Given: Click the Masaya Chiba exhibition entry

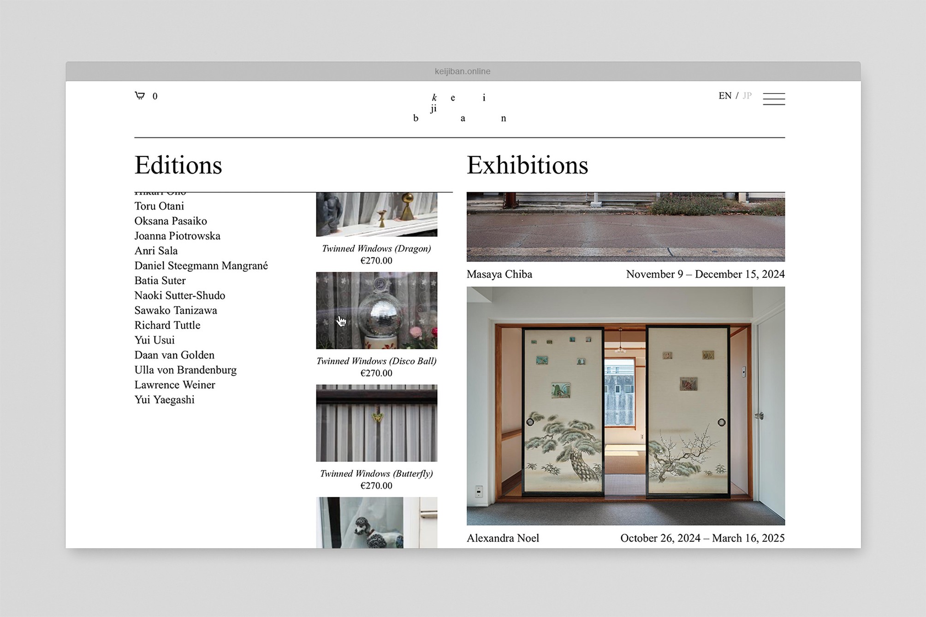Looking at the screenshot, I should point(499,274).
